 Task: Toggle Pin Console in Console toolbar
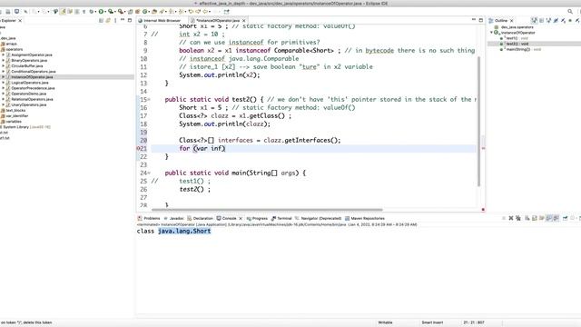(565, 218)
